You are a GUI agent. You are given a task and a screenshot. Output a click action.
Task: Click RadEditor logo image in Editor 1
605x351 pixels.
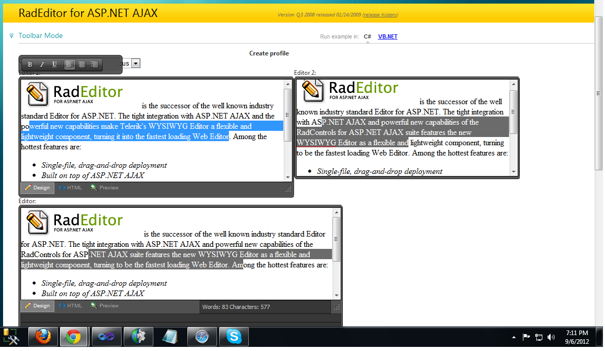click(74, 94)
